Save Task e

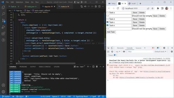[x=135, y=25]
